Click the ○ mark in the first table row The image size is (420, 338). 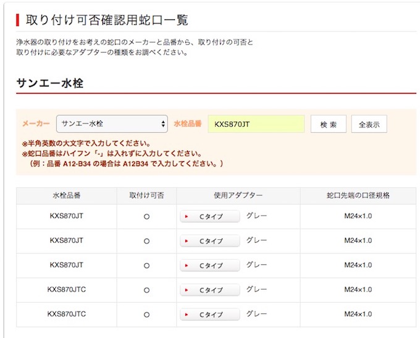(146, 216)
